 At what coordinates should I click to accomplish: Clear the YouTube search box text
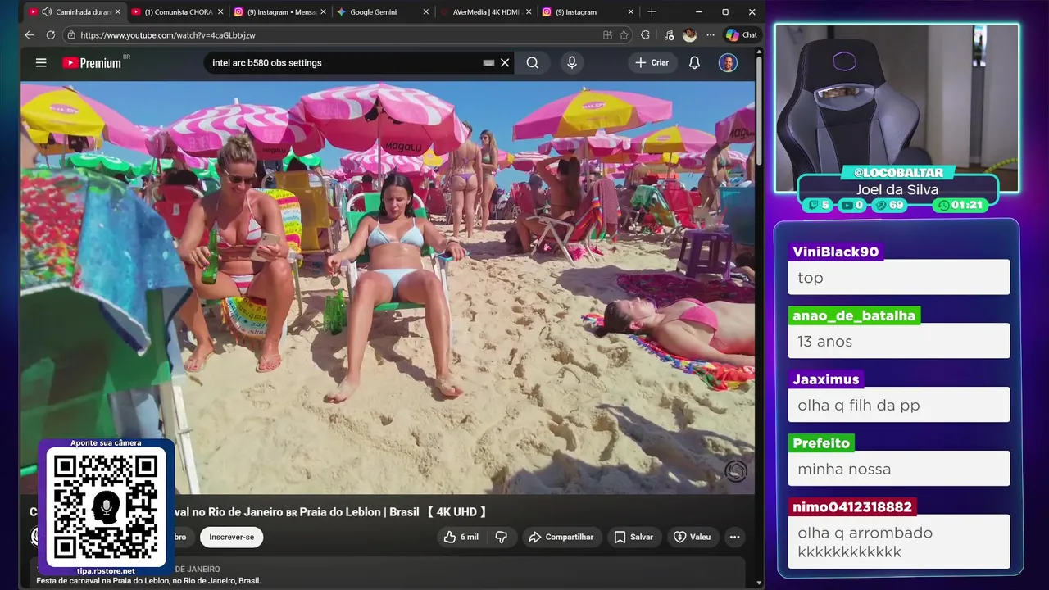pyautogui.click(x=505, y=62)
